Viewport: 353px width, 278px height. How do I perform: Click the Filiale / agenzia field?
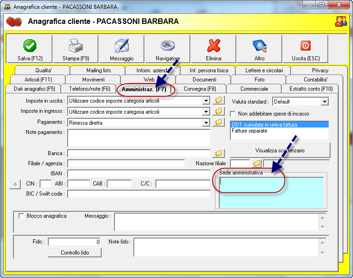pos(126,163)
